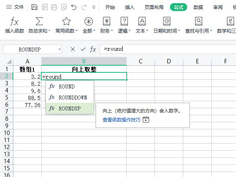
Task: Open the Common Functions (常用函数) star icon
Action: pyautogui.click(x=66, y=21)
